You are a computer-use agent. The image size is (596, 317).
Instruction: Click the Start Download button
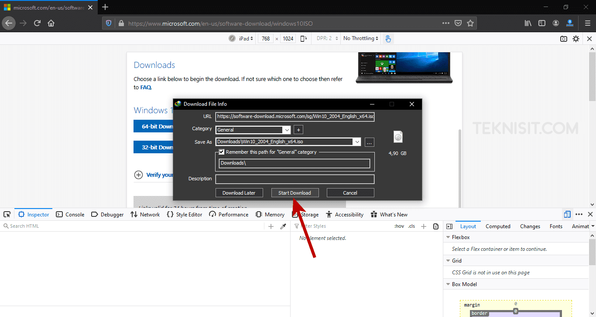(x=295, y=193)
